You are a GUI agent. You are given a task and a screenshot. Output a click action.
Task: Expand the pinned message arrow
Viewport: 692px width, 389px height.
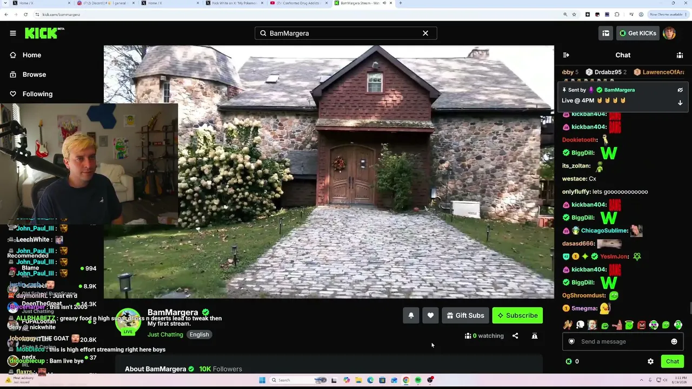coord(680,103)
